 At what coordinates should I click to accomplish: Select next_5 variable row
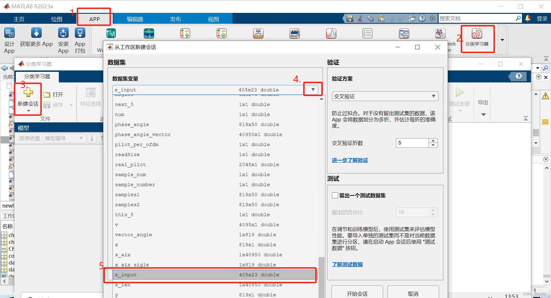(215, 104)
